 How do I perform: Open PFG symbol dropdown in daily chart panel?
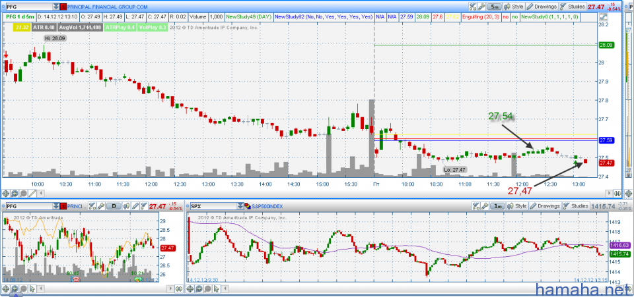coord(56,206)
